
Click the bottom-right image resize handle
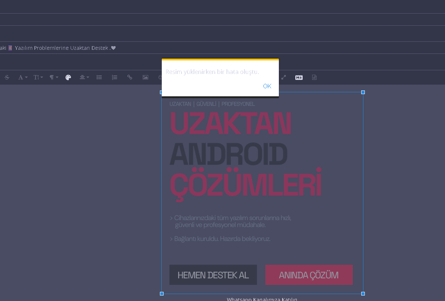(363, 294)
